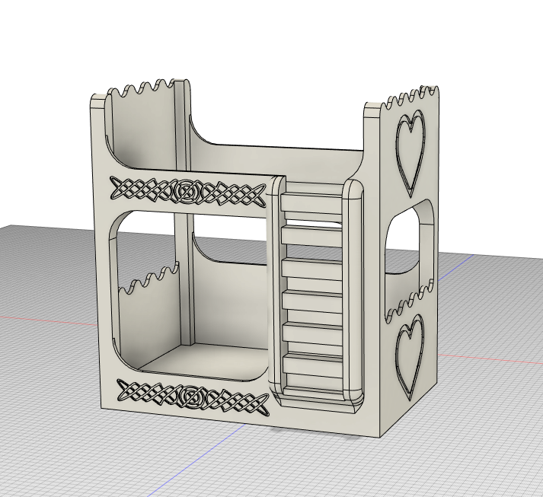Click the red axis line on the grid
The image size is (543, 497).
(x=49, y=320)
